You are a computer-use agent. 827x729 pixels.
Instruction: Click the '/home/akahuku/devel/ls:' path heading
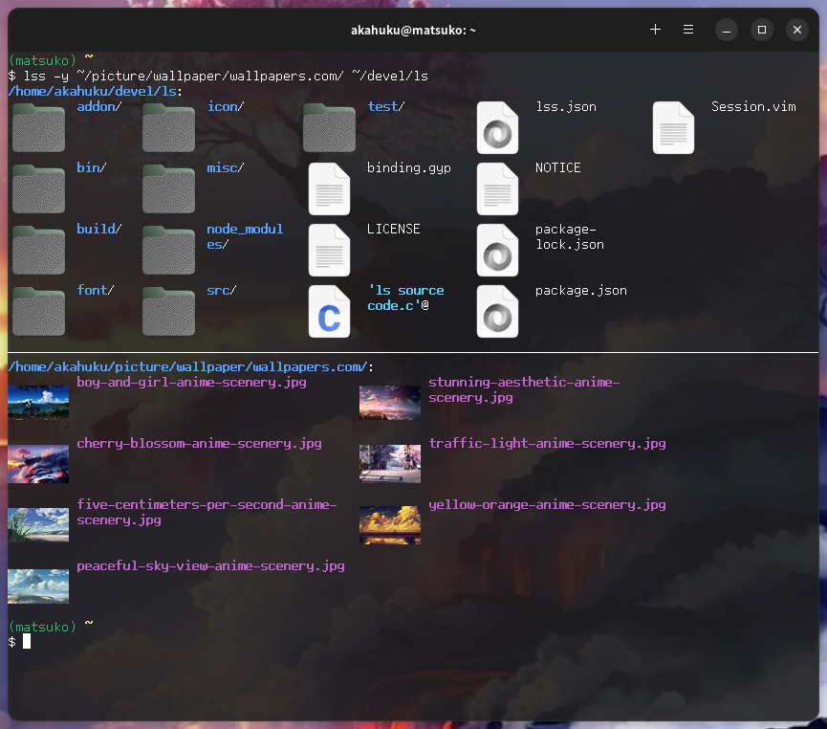click(96, 91)
